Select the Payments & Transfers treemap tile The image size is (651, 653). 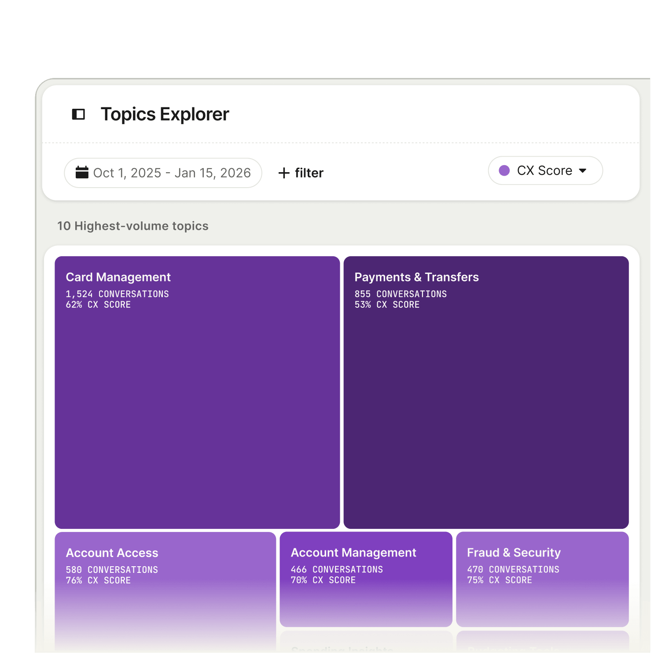485,392
